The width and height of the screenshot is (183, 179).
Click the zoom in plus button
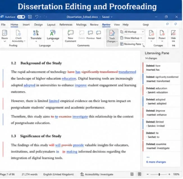tap(169, 174)
